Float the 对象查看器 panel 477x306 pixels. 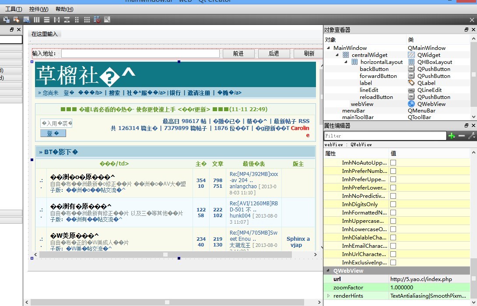click(x=466, y=29)
